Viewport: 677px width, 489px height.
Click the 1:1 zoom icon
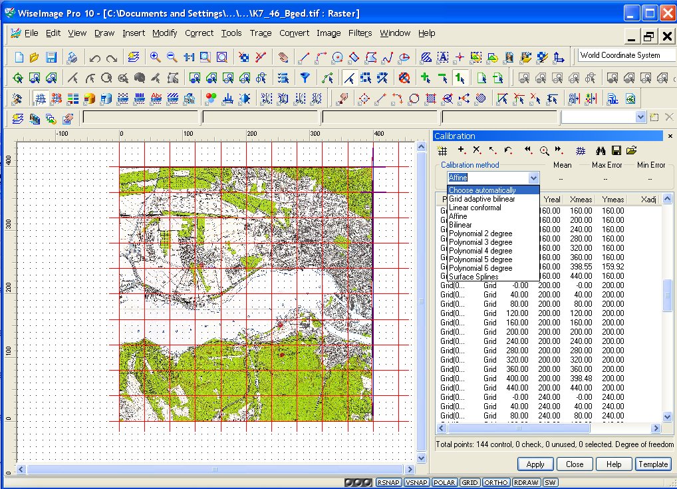189,57
